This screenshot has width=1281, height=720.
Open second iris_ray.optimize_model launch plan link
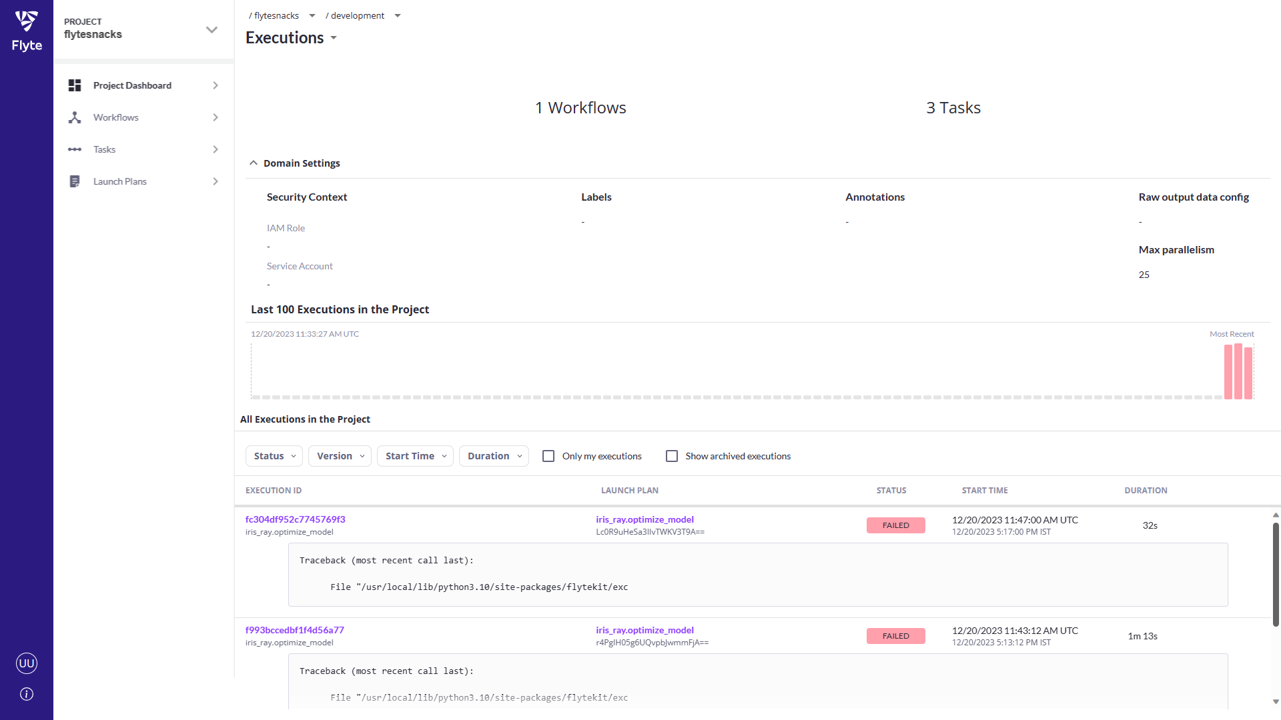(645, 630)
